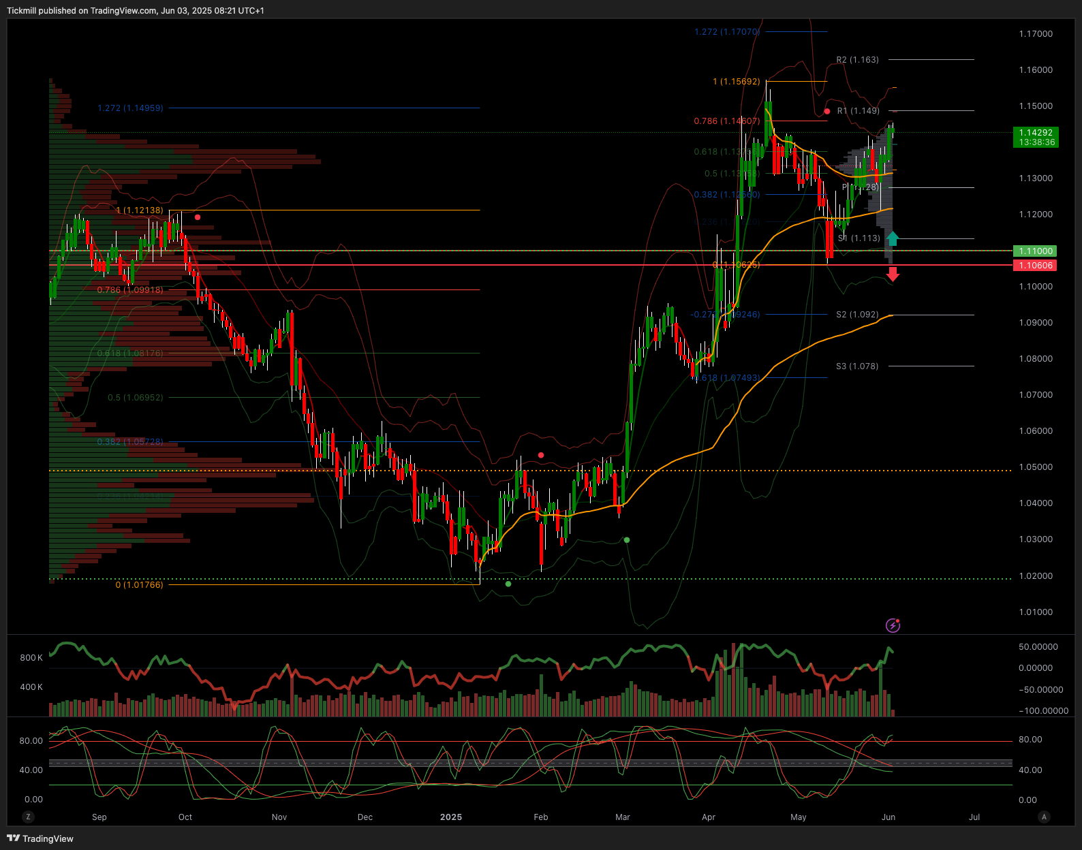The image size is (1082, 850).
Task: Click the −100.00000 oscillator scale value
Action: [x=1044, y=710]
